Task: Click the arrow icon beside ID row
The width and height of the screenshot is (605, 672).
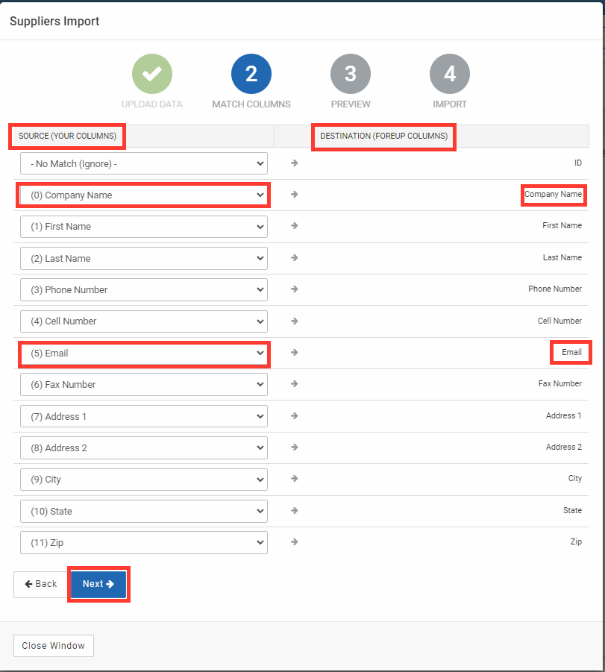Action: (294, 163)
